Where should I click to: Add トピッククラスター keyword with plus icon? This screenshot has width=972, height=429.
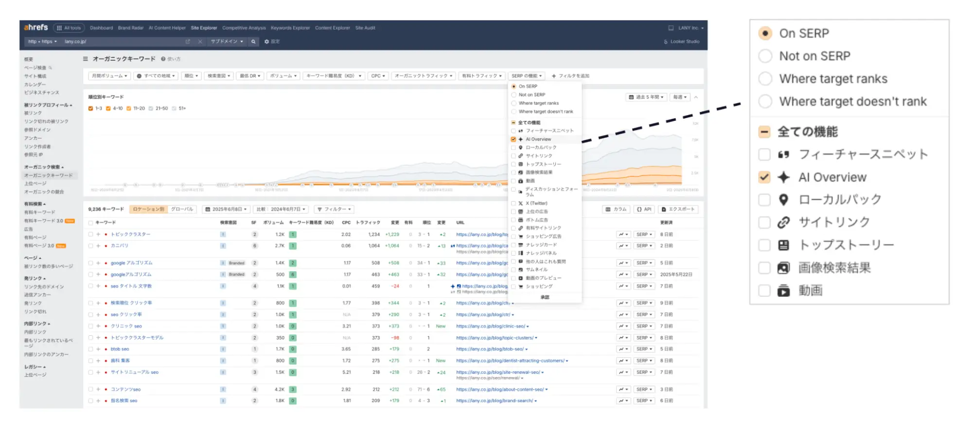(x=98, y=235)
